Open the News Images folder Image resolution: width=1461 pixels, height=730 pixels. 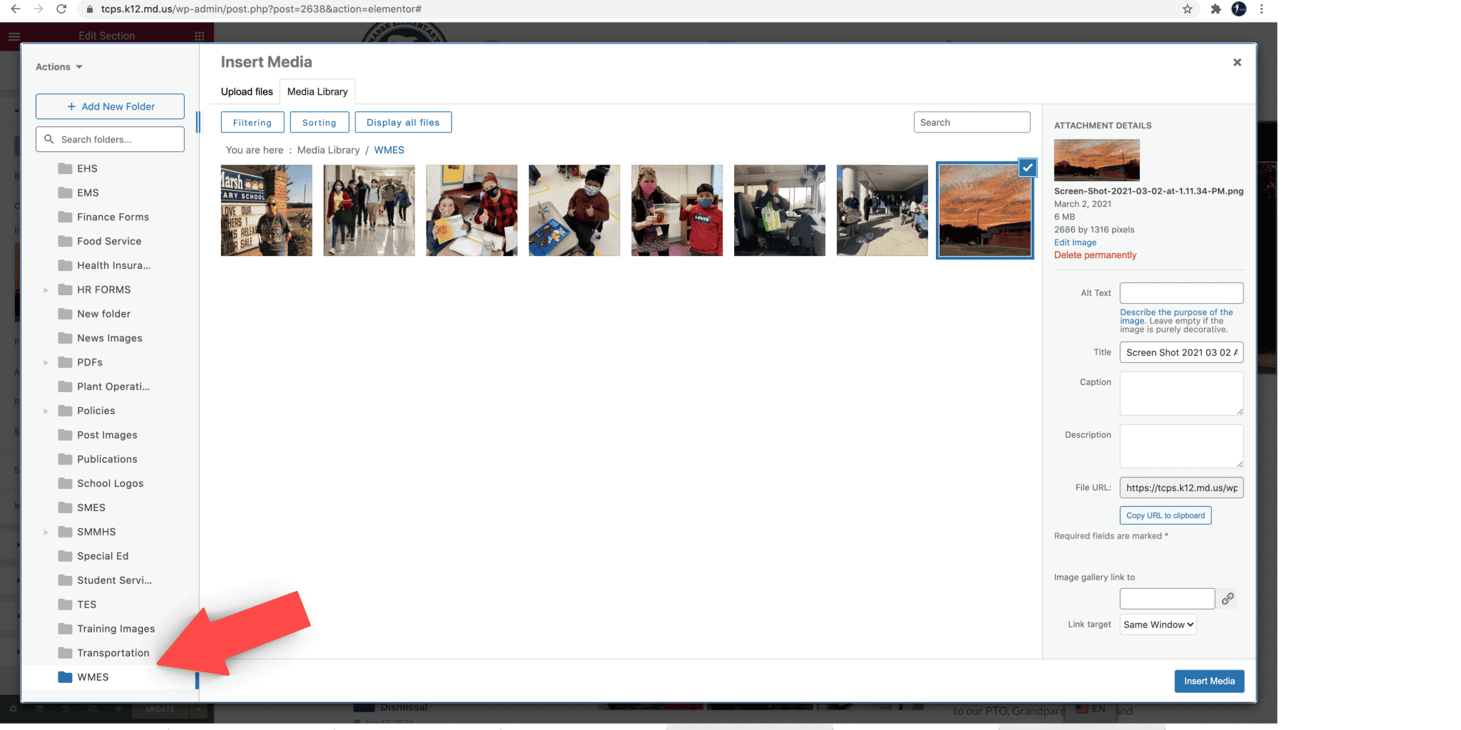pos(109,338)
